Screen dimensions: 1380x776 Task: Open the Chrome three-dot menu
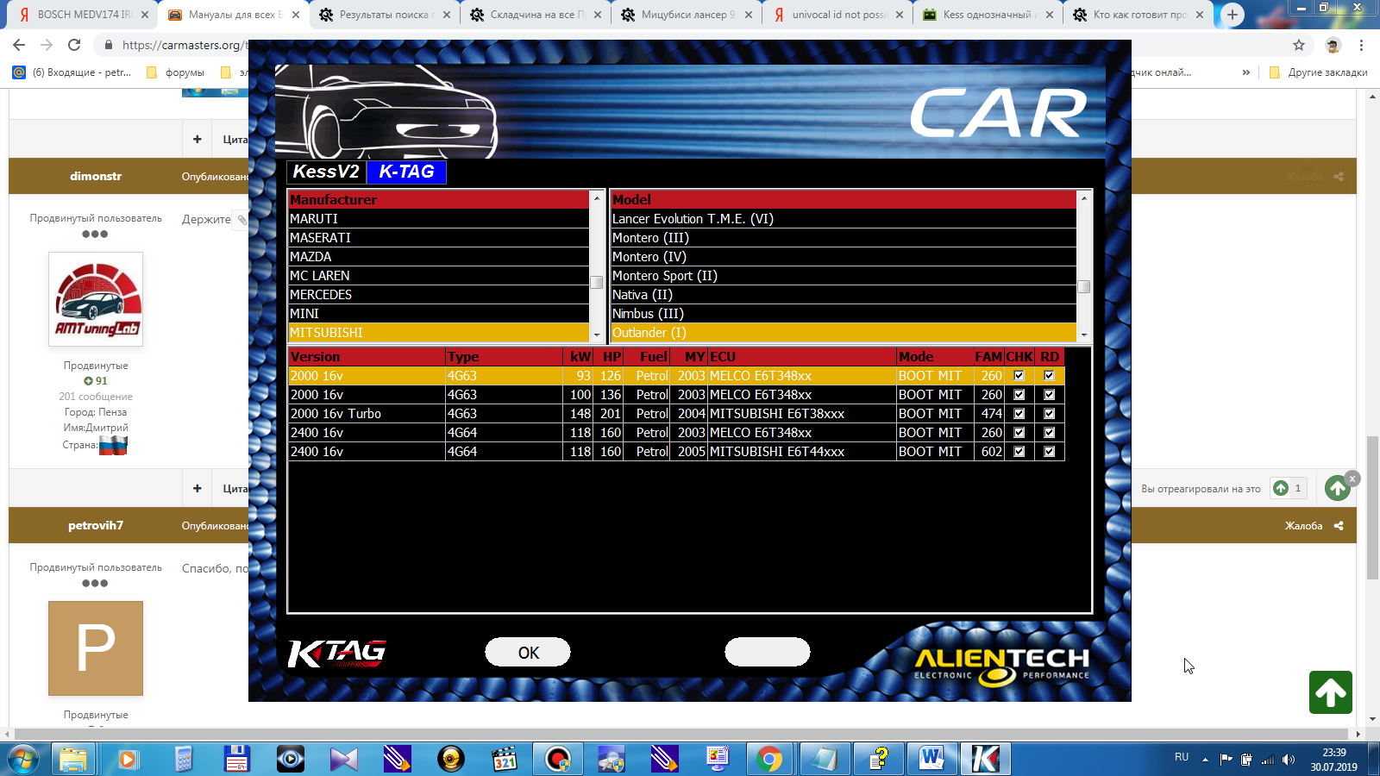pos(1362,45)
